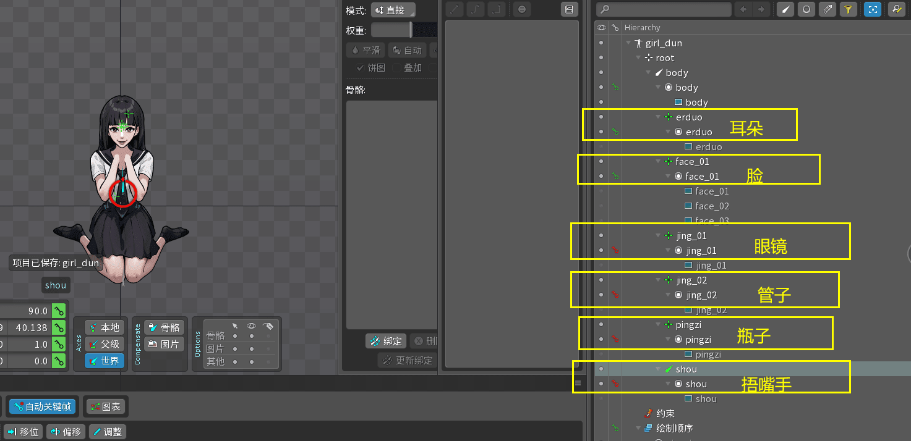Toggle the 叠加 checkbox

(397, 68)
